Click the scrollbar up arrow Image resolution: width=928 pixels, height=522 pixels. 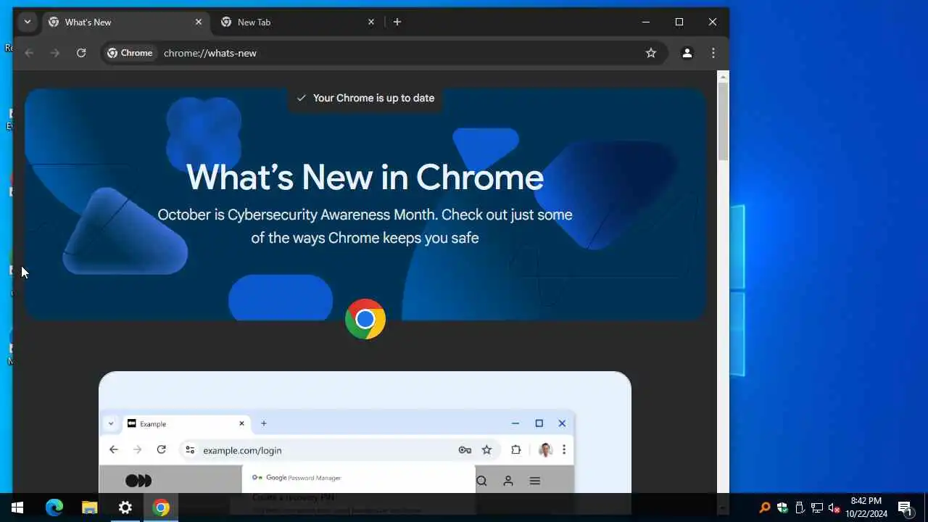(x=723, y=76)
